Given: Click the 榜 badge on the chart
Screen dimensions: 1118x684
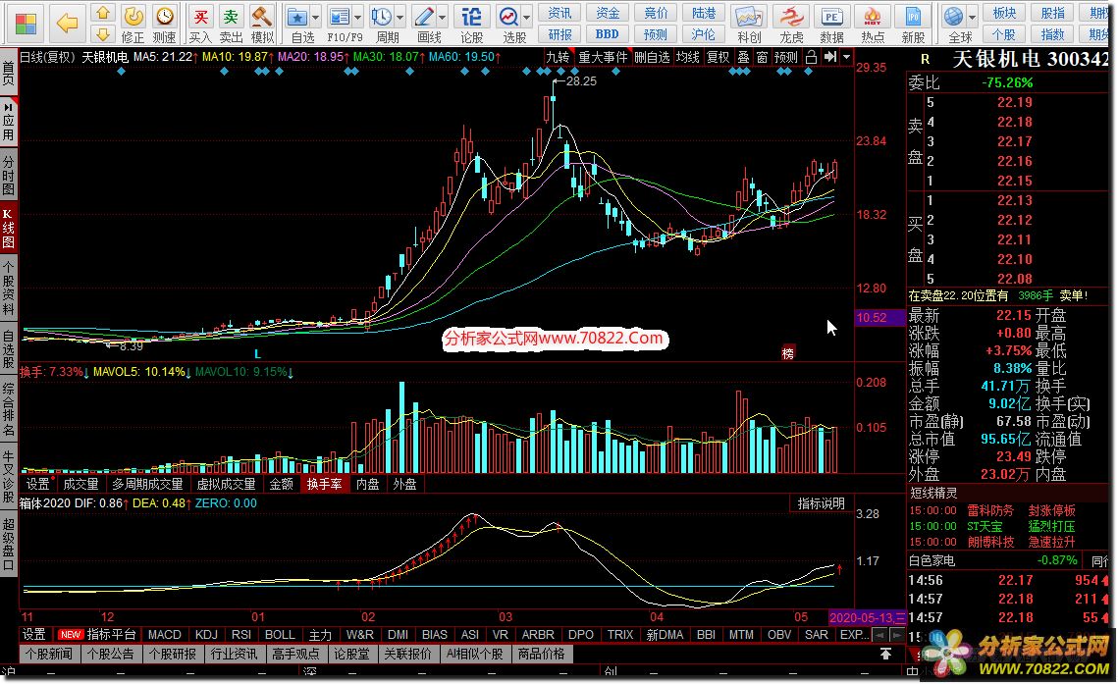Looking at the screenshot, I should pyautogui.click(x=788, y=352).
